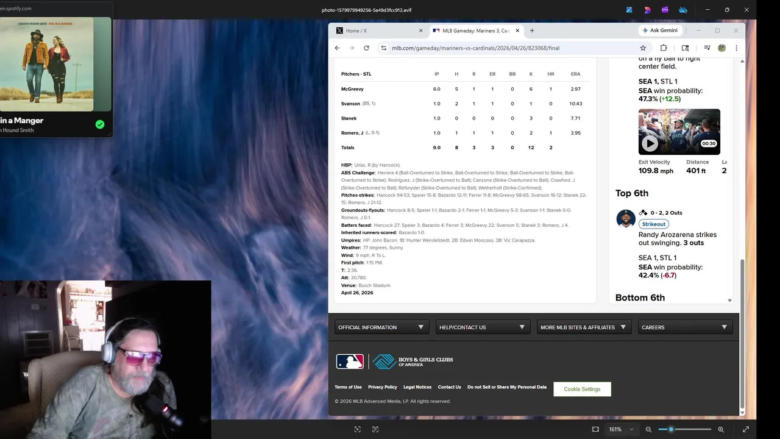Switch to the Home / X tab

[378, 30]
